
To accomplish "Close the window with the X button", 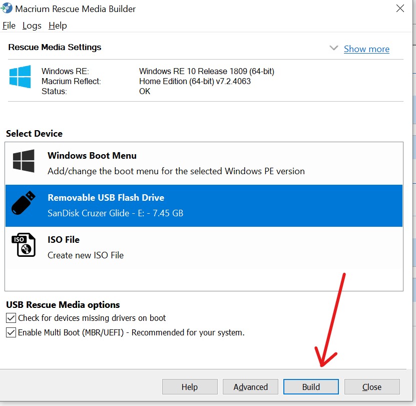I will [400, 9].
